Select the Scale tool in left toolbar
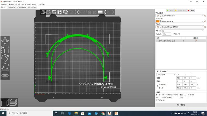 [5, 49]
